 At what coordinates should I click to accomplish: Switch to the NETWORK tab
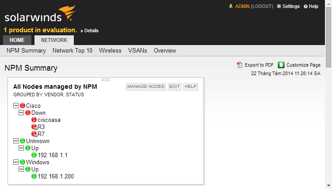tap(54, 40)
